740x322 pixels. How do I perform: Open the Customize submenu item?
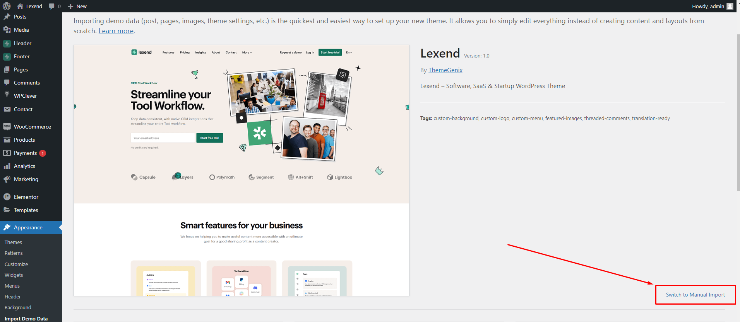(16, 264)
